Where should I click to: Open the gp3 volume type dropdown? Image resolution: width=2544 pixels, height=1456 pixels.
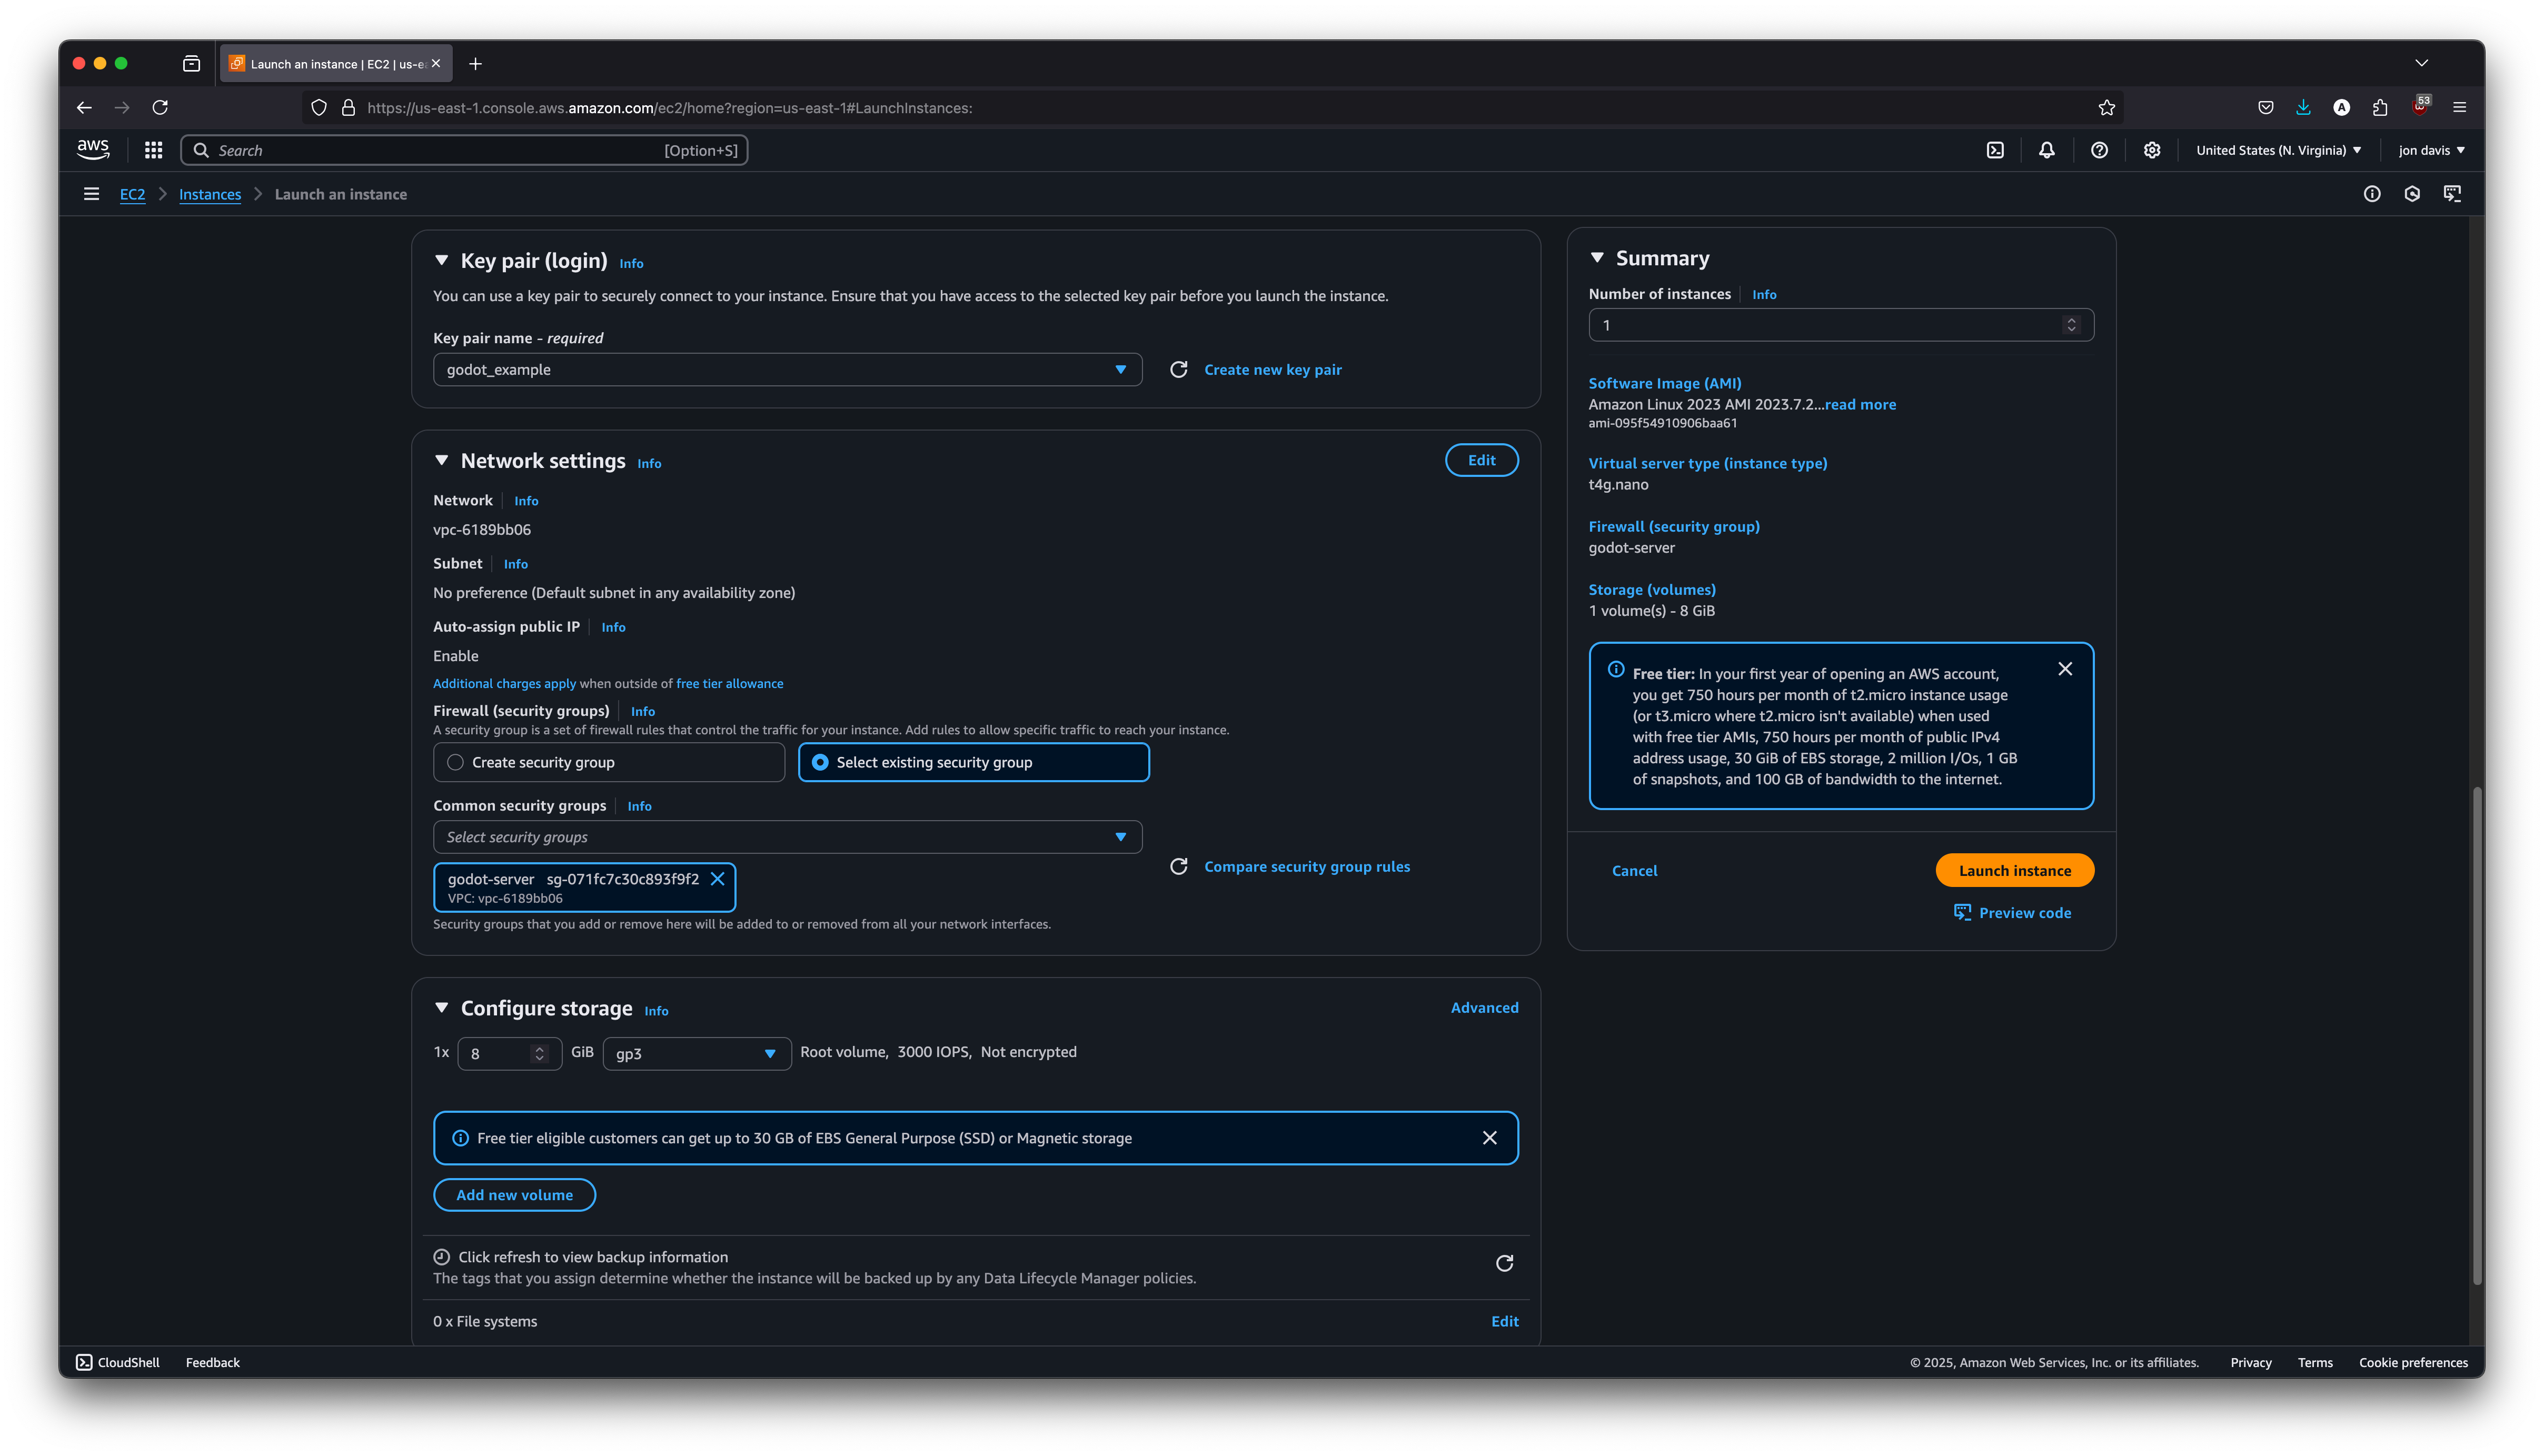coord(696,1054)
